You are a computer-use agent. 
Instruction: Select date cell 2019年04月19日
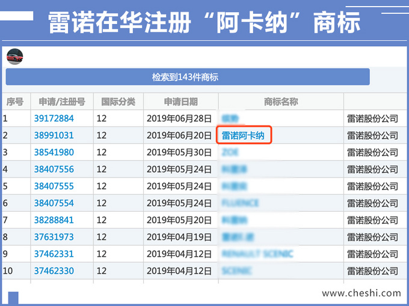pyautogui.click(x=179, y=237)
